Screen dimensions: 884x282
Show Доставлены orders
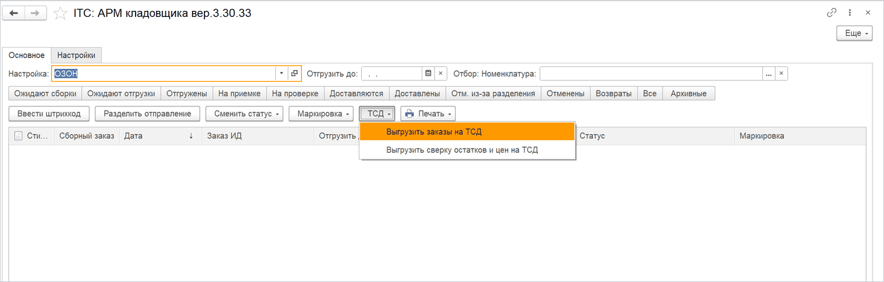[x=417, y=94]
